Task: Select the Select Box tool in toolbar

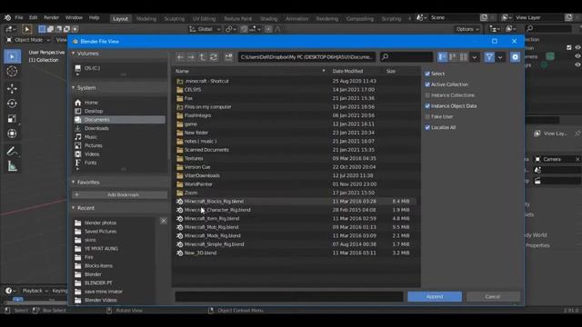Action: (x=12, y=56)
